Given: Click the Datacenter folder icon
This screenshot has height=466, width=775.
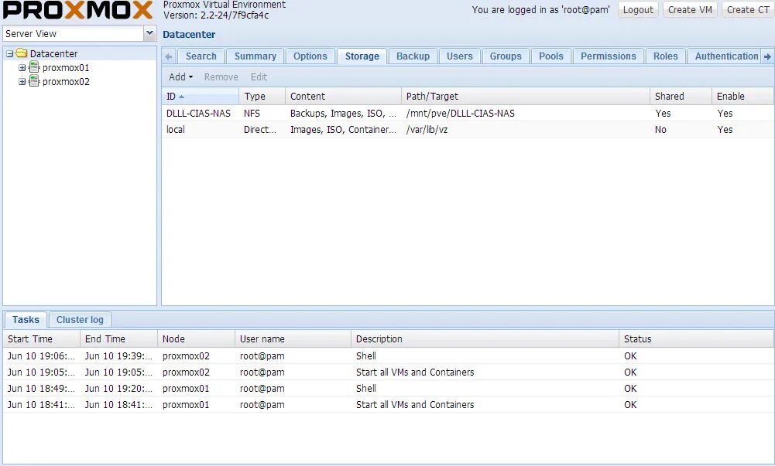Looking at the screenshot, I should point(21,53).
